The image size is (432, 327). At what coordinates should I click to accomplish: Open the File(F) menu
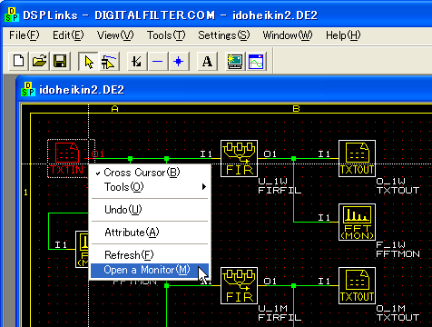[x=25, y=35]
